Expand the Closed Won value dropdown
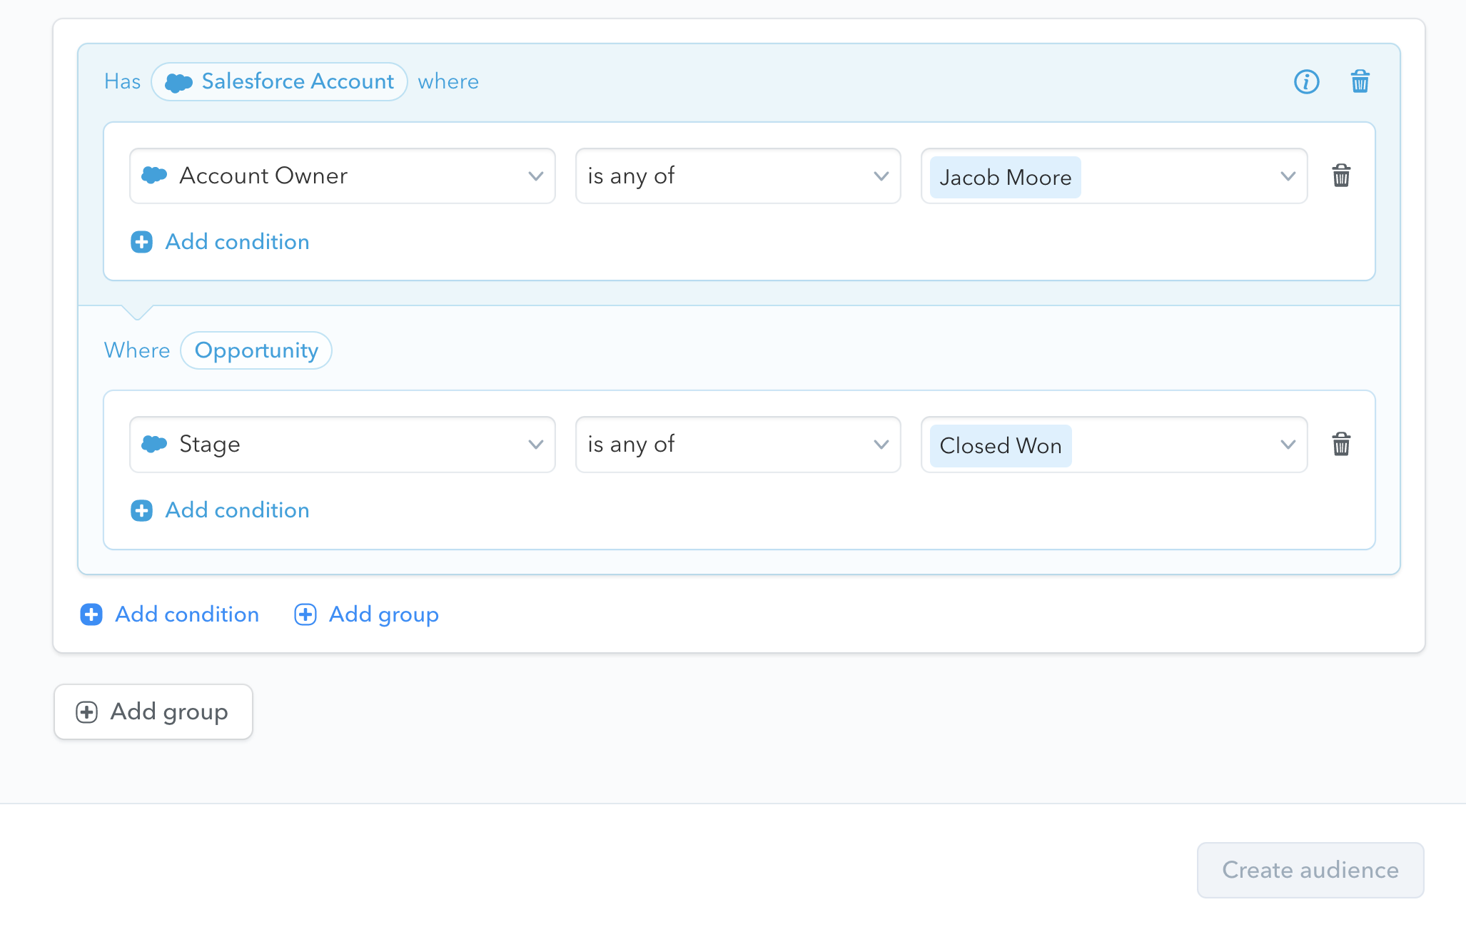This screenshot has height=932, width=1466. click(x=1114, y=445)
